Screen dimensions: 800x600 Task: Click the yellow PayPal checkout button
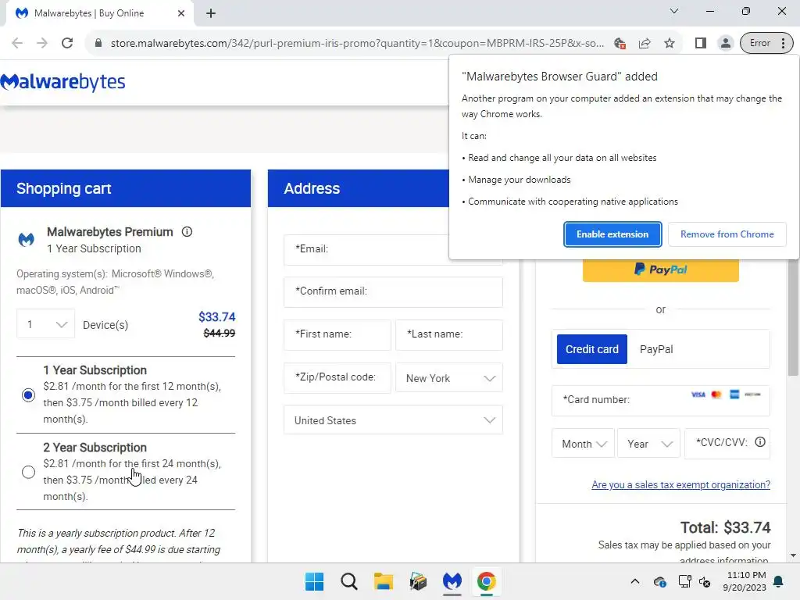click(661, 270)
